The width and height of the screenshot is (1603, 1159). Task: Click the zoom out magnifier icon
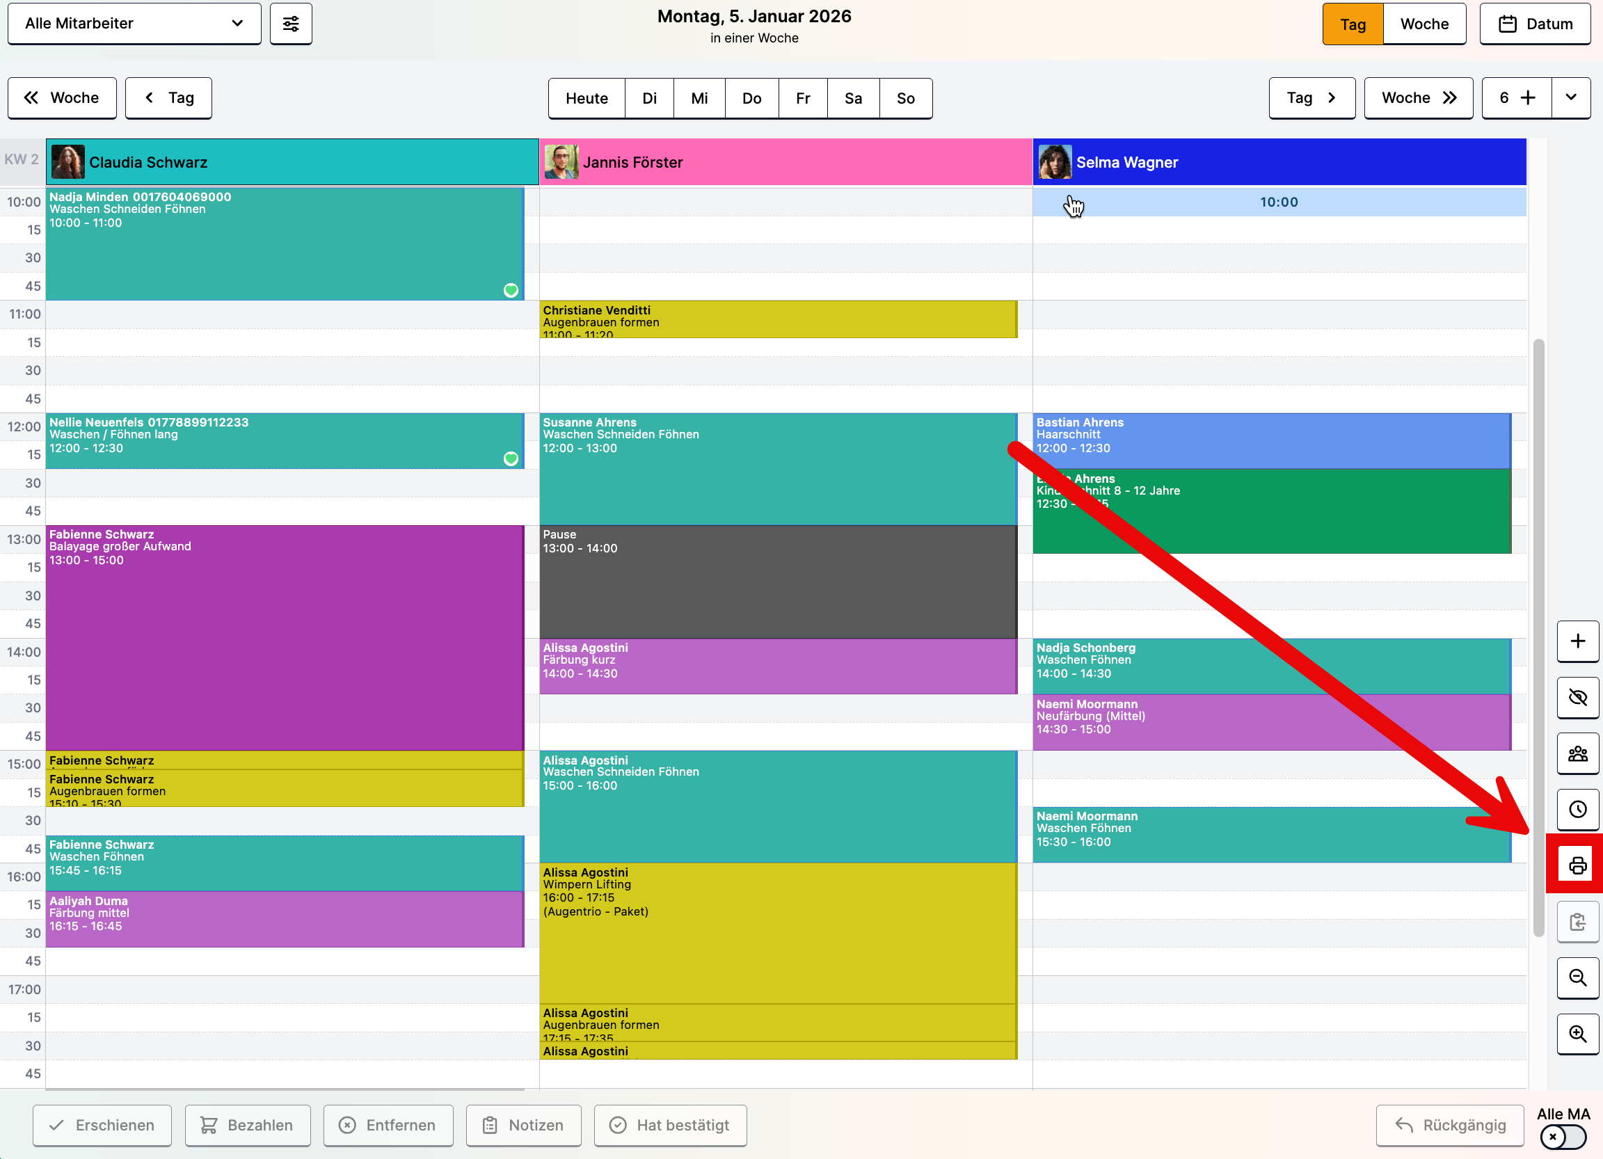pos(1577,977)
